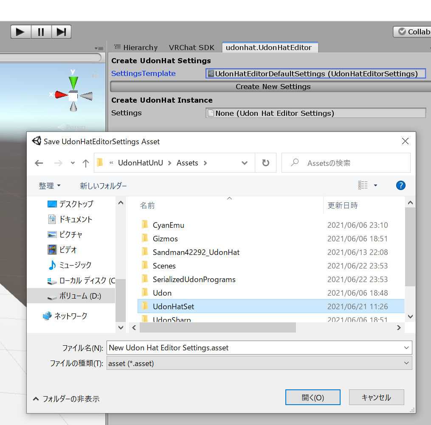The width and height of the screenshot is (431, 425).
Task: Click the Settings None object field
Action: pos(316,113)
